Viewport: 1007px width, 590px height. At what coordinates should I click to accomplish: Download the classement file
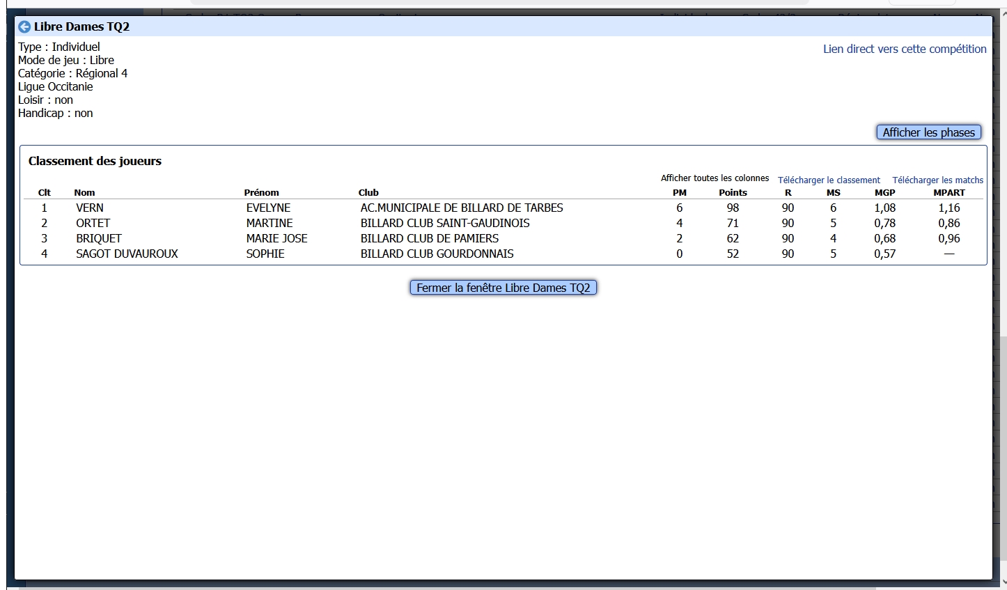829,180
